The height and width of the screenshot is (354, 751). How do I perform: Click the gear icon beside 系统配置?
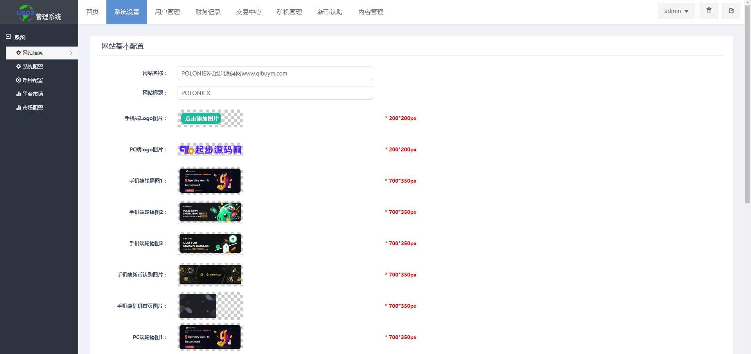(x=18, y=66)
